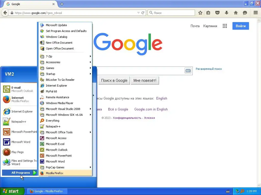
Task: Launch Play Pego game
Action: pos(19,152)
